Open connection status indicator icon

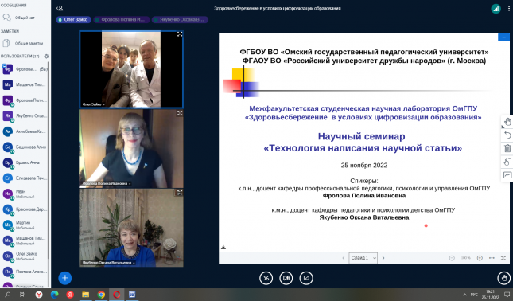click(x=496, y=9)
